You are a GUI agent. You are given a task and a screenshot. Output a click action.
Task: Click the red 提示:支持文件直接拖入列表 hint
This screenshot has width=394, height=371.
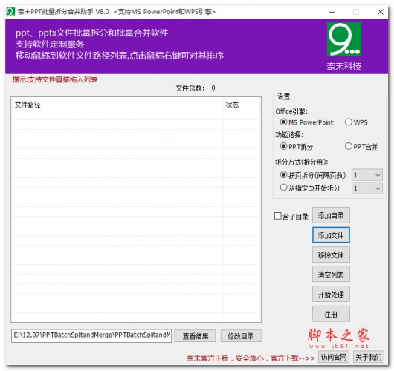point(55,79)
